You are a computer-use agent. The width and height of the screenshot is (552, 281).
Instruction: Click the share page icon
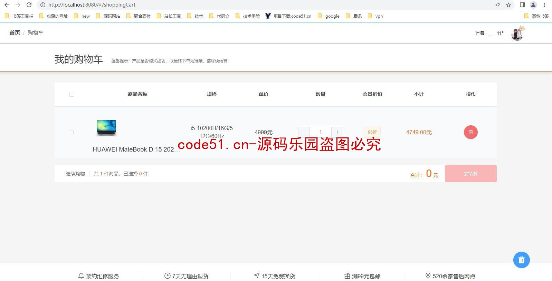tap(497, 5)
